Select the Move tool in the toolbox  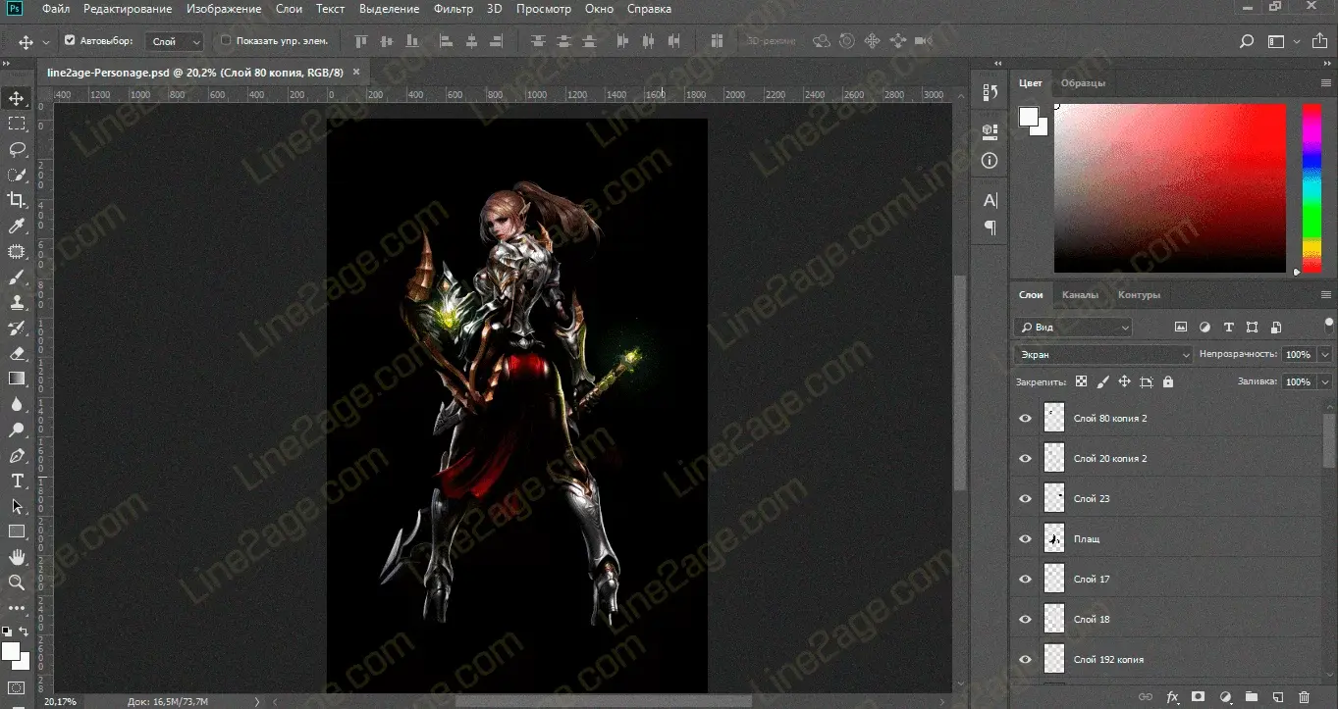[x=17, y=98]
